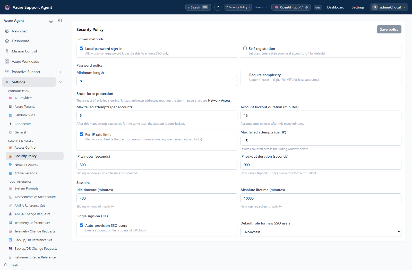Open Settings in the top navigation
Viewport: 412px width, 270px height.
(x=358, y=7)
